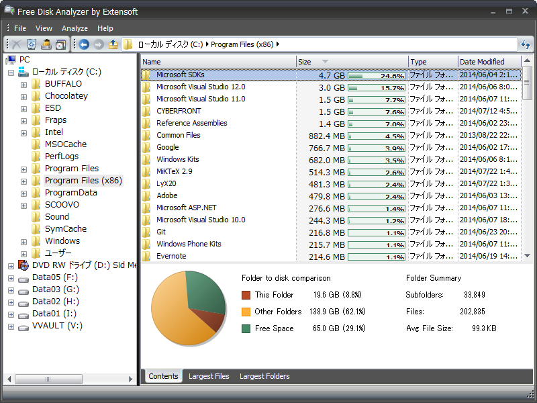Click the file list vertical scrollbar thumb
537x403 pixels.
point(527,83)
